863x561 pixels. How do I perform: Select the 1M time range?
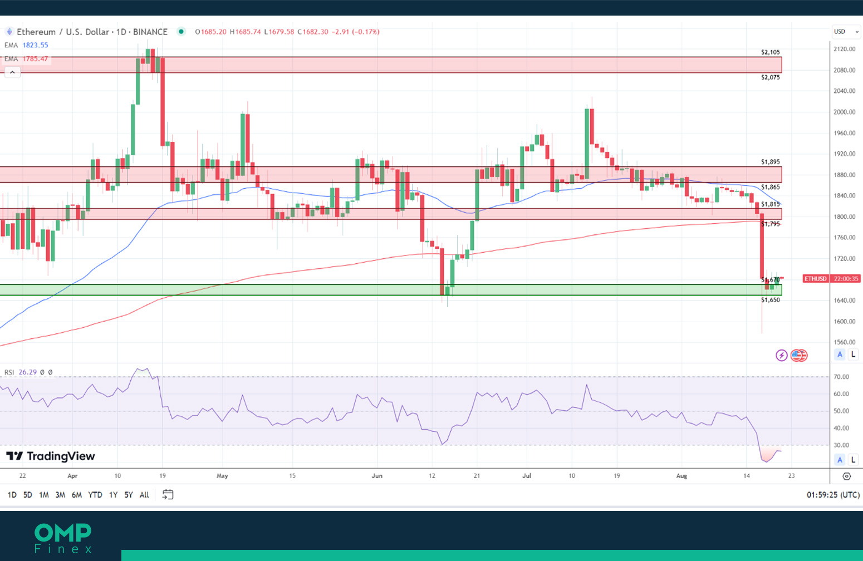[44, 495]
